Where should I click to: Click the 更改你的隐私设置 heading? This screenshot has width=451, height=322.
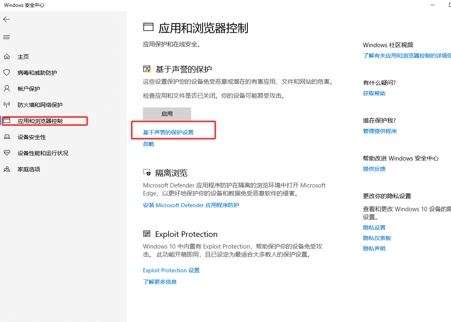[387, 196]
